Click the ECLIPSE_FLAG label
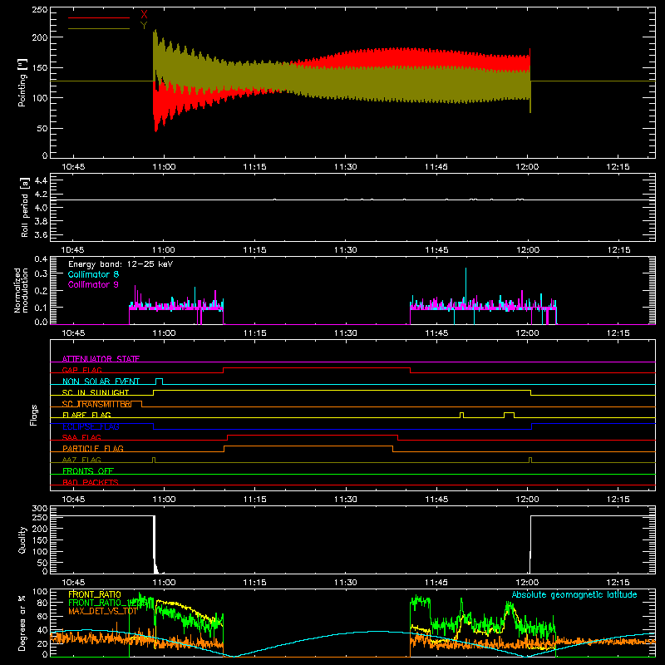The width and height of the screenshot is (665, 665). [91, 426]
